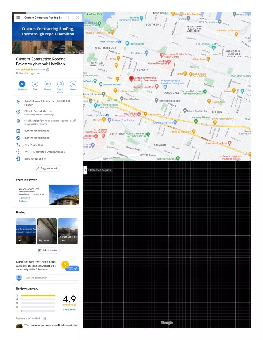Screen dimensions: 263x340
Task: Select the Send to phone icon
Action: coord(60,84)
